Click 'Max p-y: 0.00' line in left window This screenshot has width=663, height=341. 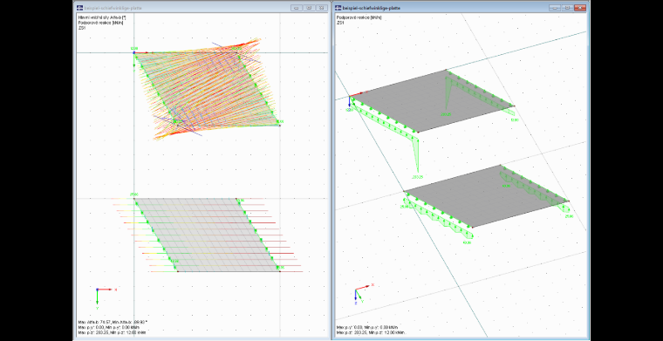coord(109,327)
